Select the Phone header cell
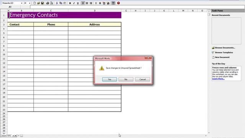The width and height of the screenshot is (245, 138). coord(51,25)
